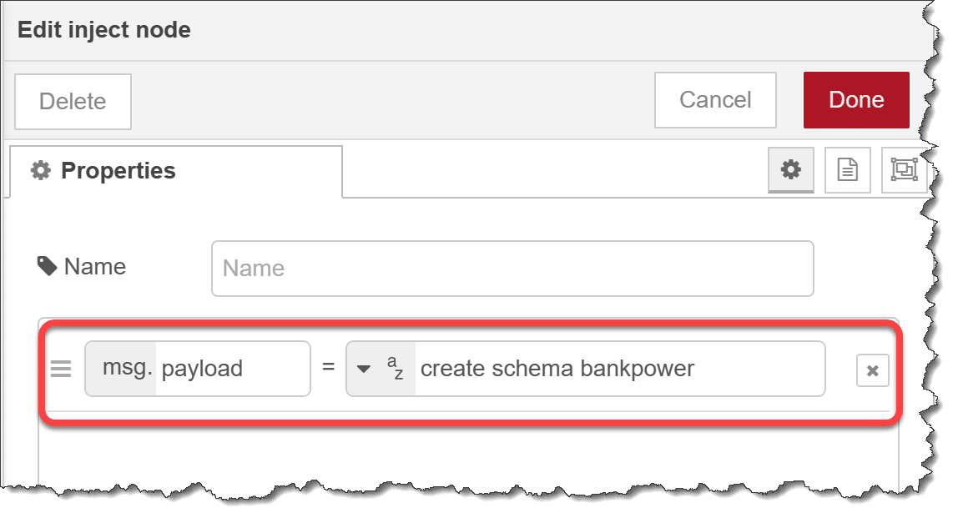958x518 pixels.
Task: Click the gear icon in Properties tab
Action: click(40, 171)
